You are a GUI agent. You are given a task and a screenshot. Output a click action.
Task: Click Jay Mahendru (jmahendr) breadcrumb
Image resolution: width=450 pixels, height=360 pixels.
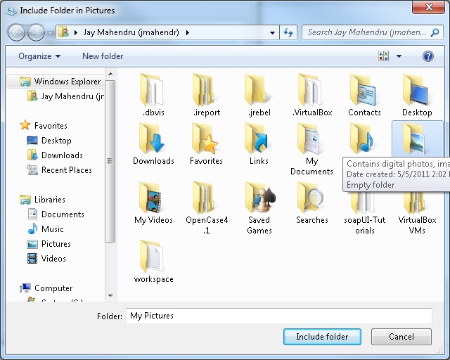coord(131,32)
